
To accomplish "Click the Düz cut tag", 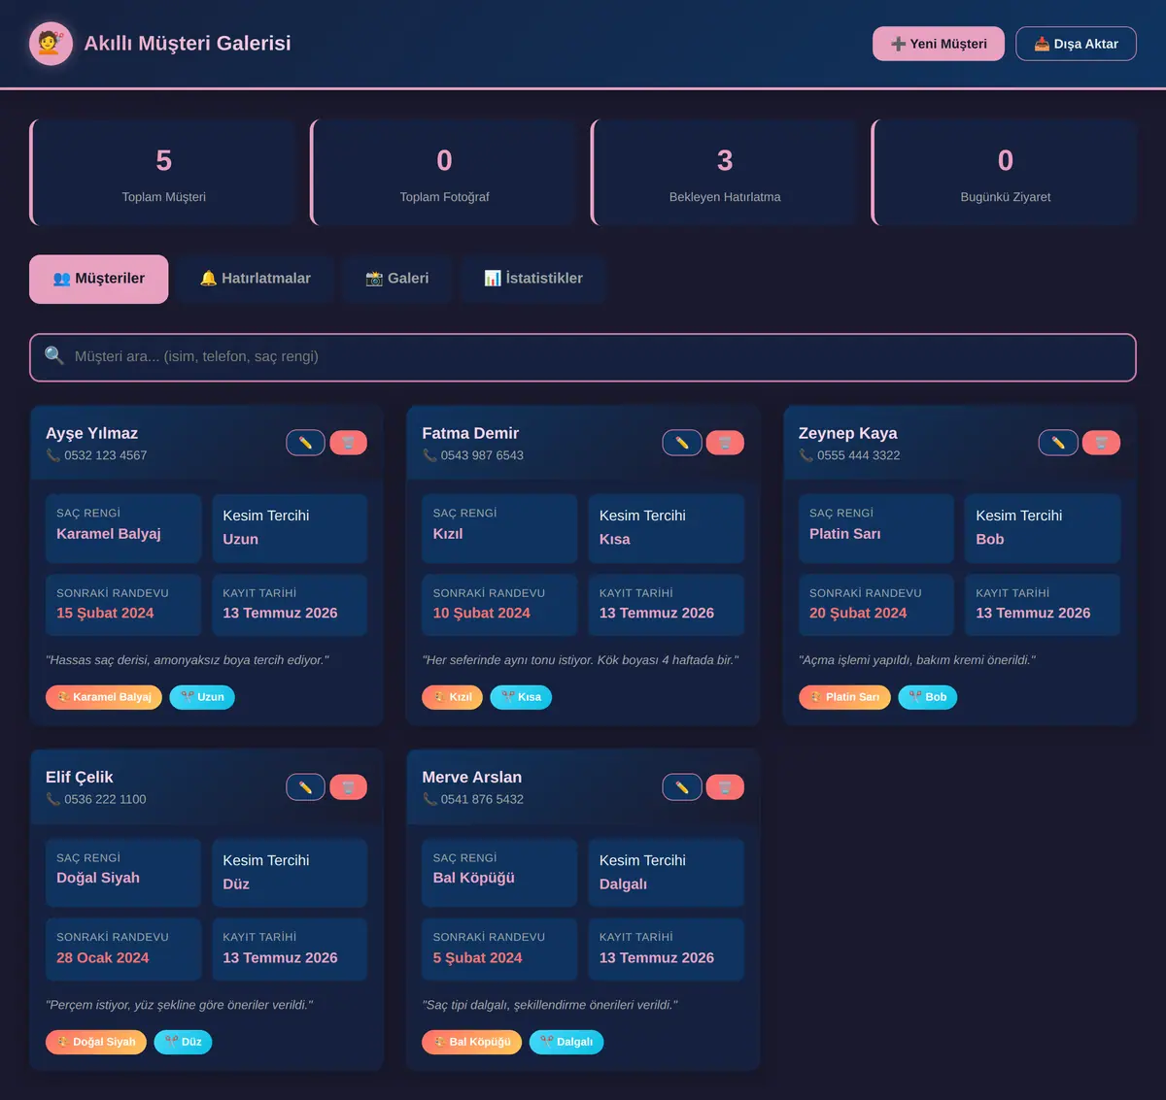I will point(183,1042).
